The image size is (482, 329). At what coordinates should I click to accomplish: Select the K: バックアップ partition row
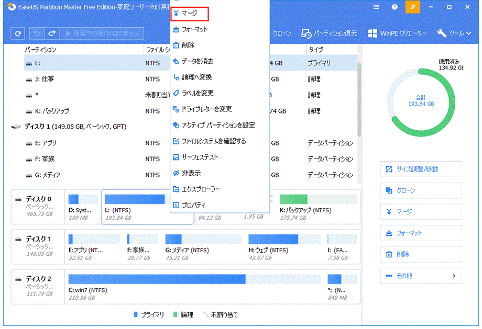click(191, 111)
